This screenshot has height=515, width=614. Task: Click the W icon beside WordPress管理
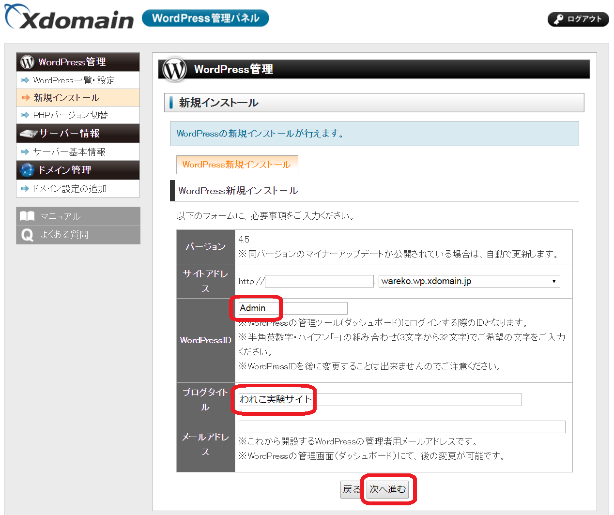click(x=27, y=62)
